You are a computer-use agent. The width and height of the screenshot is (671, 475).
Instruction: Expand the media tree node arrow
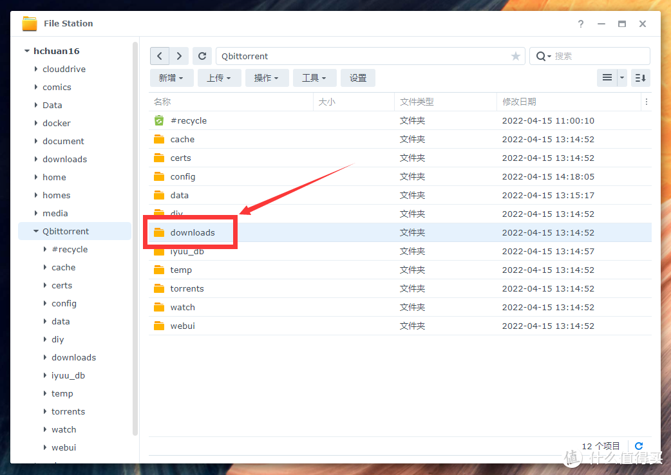[36, 213]
